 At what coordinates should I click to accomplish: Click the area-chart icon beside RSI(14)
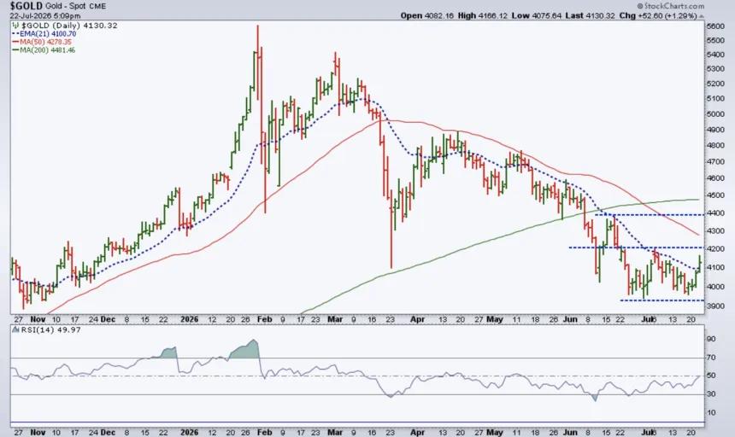pyautogui.click(x=16, y=329)
